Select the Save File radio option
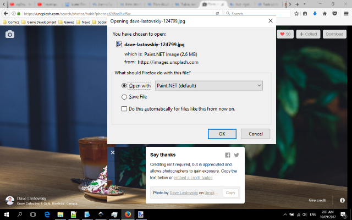Screen dimensions: 352x220 (x=124, y=97)
